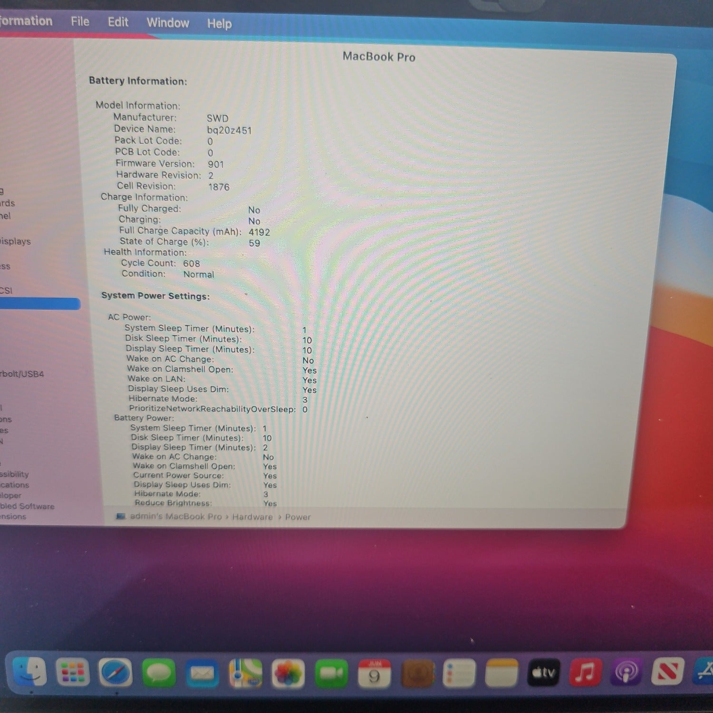The height and width of the screenshot is (713, 713).
Task: Select Thunderbolt/USB4 in the sidebar
Action: (22, 374)
